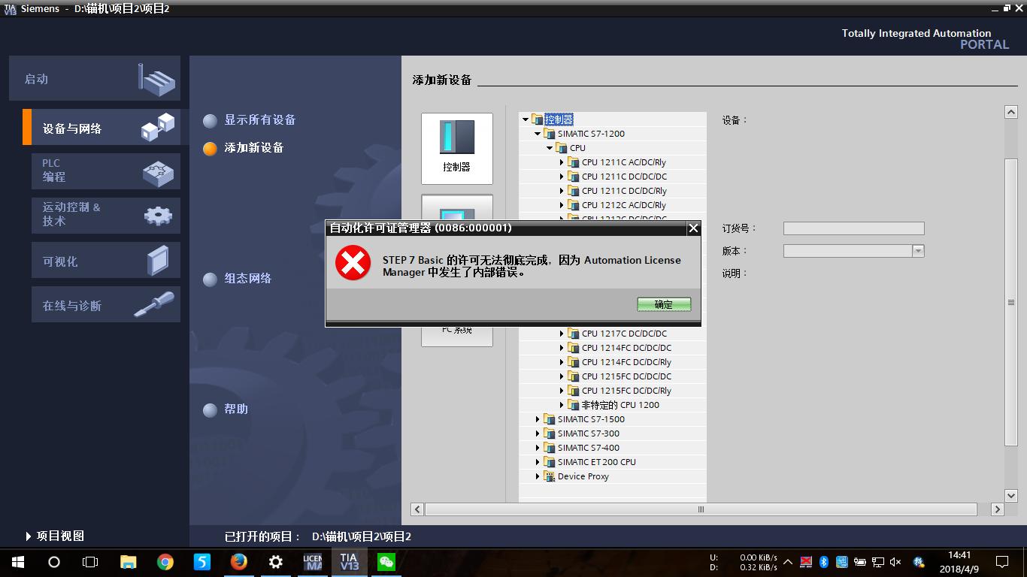
Task: Click vertical scrollbar up arrow
Action: (x=1011, y=112)
